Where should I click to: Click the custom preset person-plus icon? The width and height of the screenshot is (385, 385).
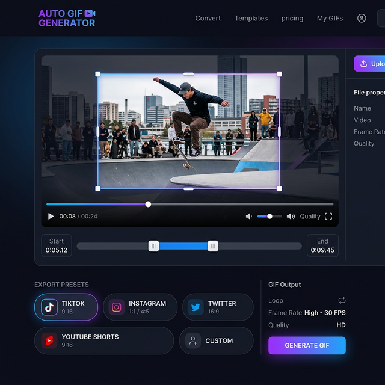point(193,340)
